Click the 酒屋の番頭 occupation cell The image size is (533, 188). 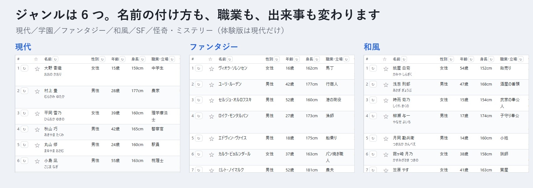click(x=510, y=84)
